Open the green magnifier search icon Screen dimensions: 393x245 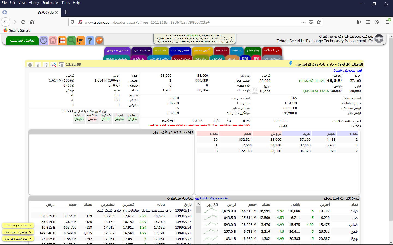coord(72,40)
